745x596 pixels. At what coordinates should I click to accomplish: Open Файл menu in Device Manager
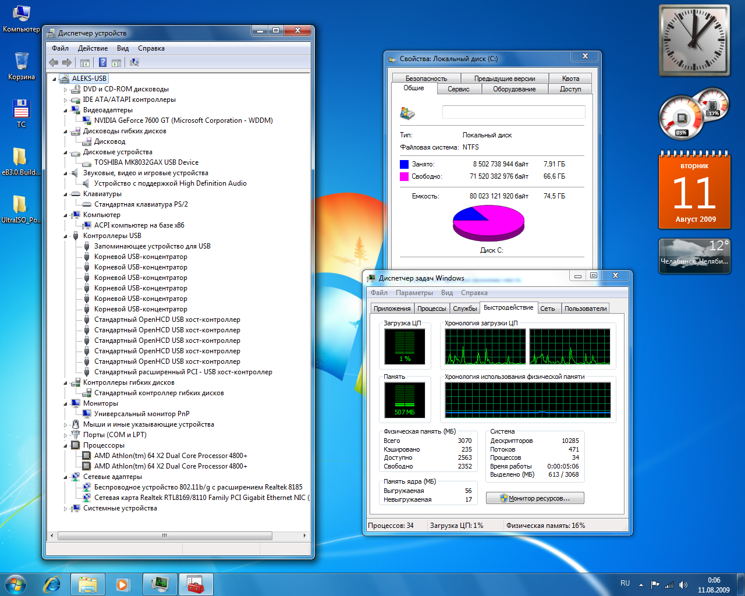click(x=60, y=48)
